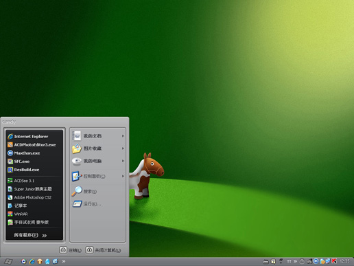Show hidden quick launch items chevron
The image size is (354, 266).
pyautogui.click(x=64, y=261)
